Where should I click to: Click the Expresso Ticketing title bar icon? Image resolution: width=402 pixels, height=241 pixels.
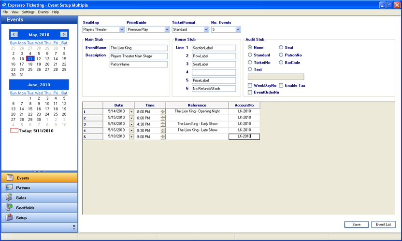4,5
